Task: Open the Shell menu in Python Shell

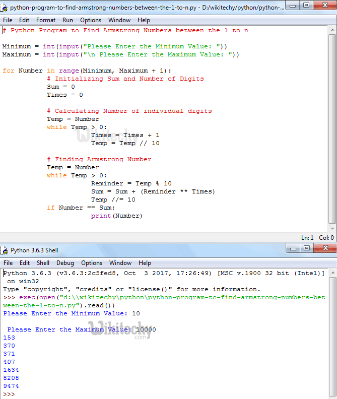Action: click(43, 263)
